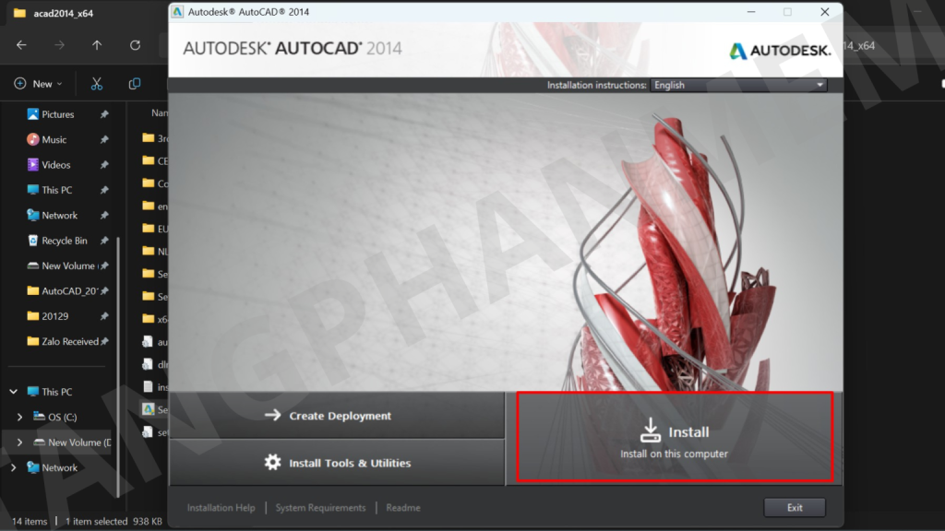Open the New item dropdown menu
945x531 pixels.
39,84
